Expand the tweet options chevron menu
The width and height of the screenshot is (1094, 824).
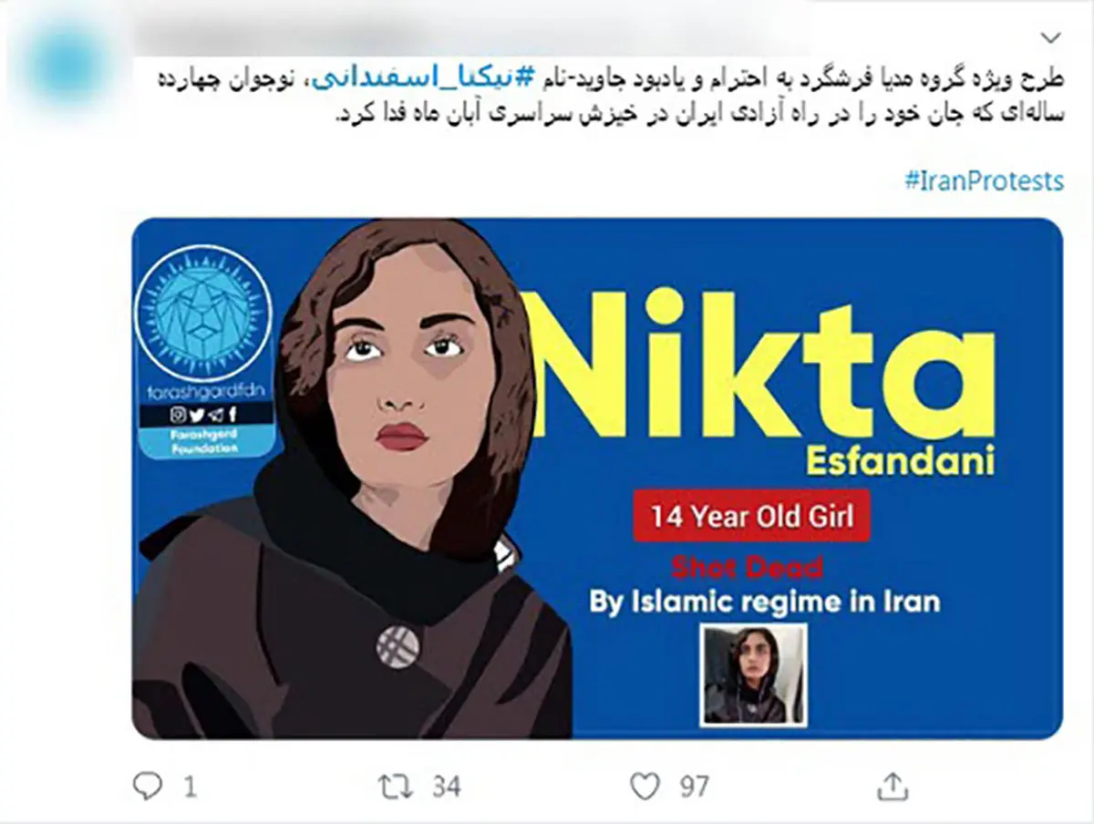point(1051,38)
